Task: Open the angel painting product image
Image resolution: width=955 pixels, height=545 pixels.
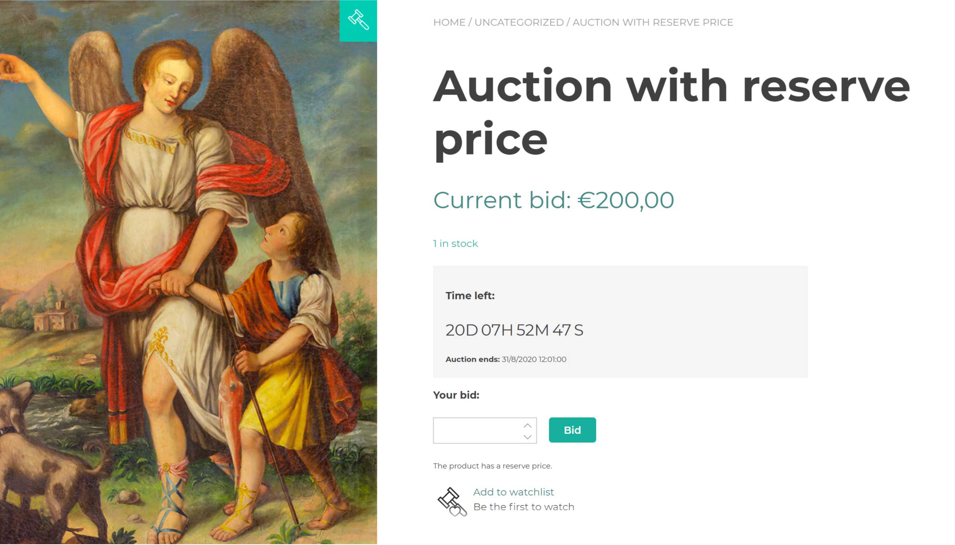Action: (x=188, y=272)
